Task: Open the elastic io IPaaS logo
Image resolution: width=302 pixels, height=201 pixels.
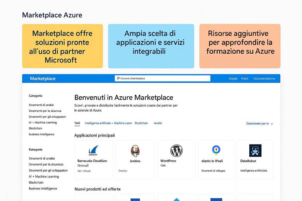Action: (216, 150)
